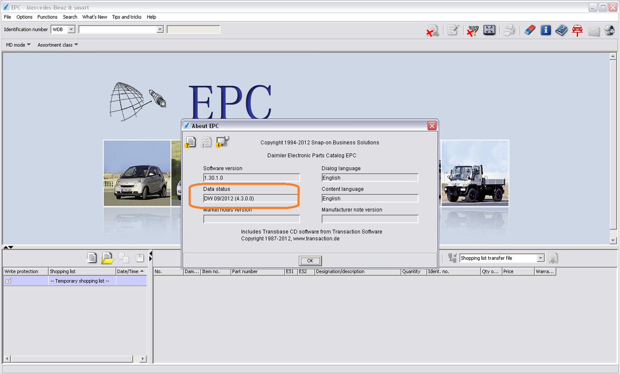Click the red car on lift icon

click(x=577, y=31)
